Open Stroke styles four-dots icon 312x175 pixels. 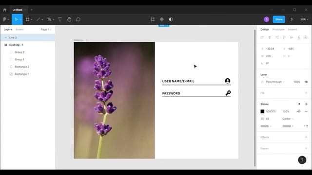point(299,104)
